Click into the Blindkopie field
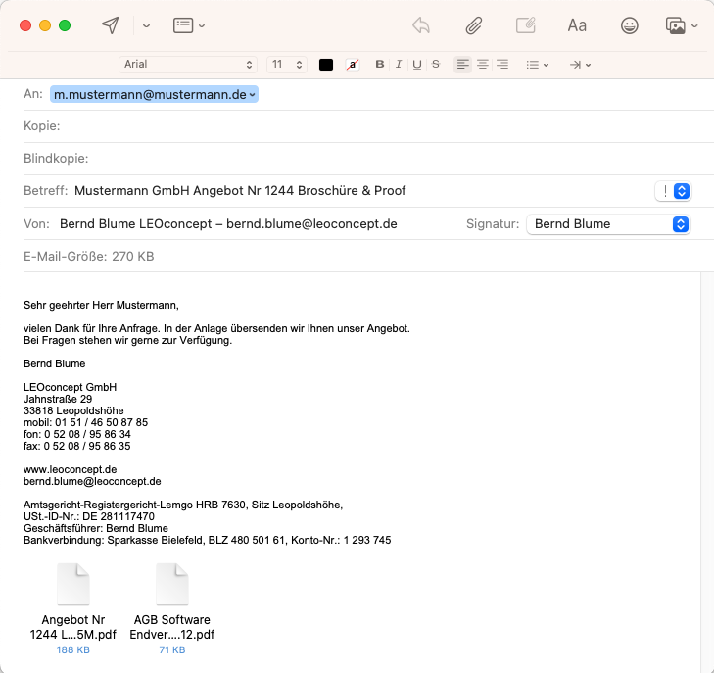This screenshot has height=673, width=714. pyautogui.click(x=368, y=159)
